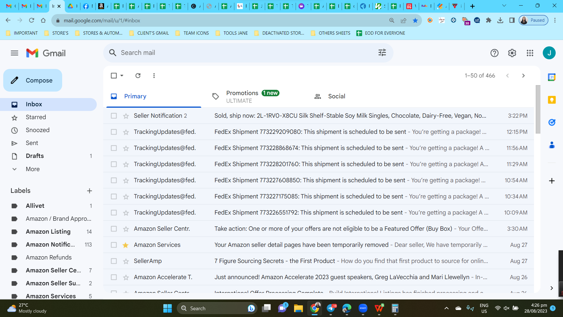Viewport: 563px width, 317px height.
Task: Open select-all dropdown arrow
Action: click(122, 76)
